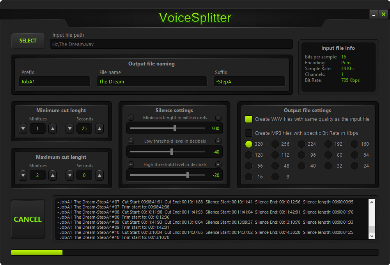Screen dimensions: 390x265
Task: Click plus icon for minimum silence length
Action: (218, 118)
